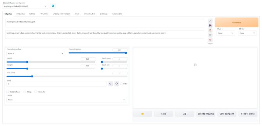Viewport: 262px width, 126px height.
Task: Enable the Extra seed checkbox
Action: [121, 84]
